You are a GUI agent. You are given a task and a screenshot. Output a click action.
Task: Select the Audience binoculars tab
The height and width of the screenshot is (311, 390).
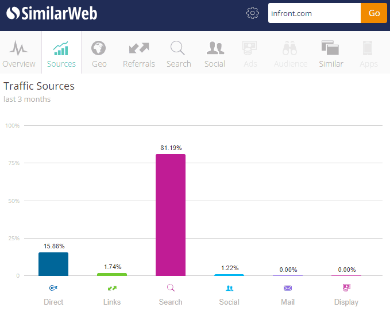(x=291, y=53)
